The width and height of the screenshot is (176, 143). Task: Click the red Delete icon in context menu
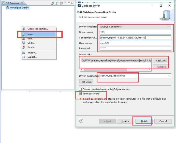[x=24, y=47]
